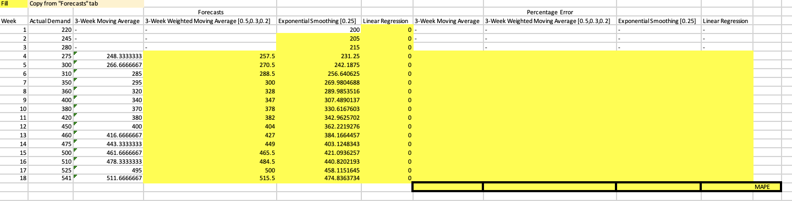
Task: Click exponential smoothing cell 421.0936257
Action: click(319, 152)
